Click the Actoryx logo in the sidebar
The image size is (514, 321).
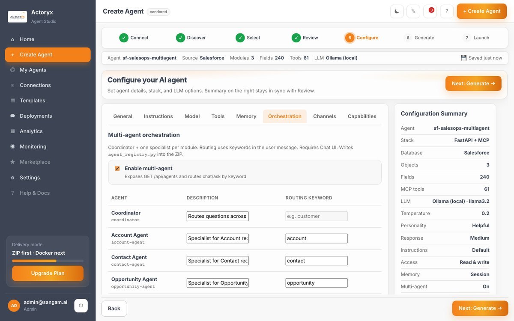coord(18,17)
